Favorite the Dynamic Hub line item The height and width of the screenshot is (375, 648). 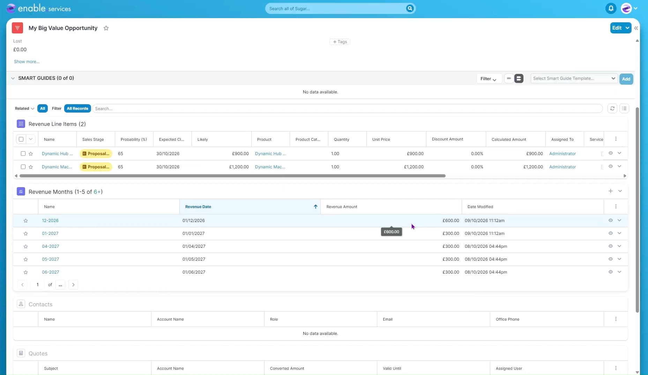pos(31,154)
